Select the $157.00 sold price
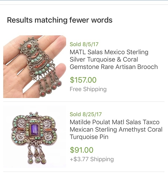This screenshot has width=168, height=175. [x=83, y=80]
